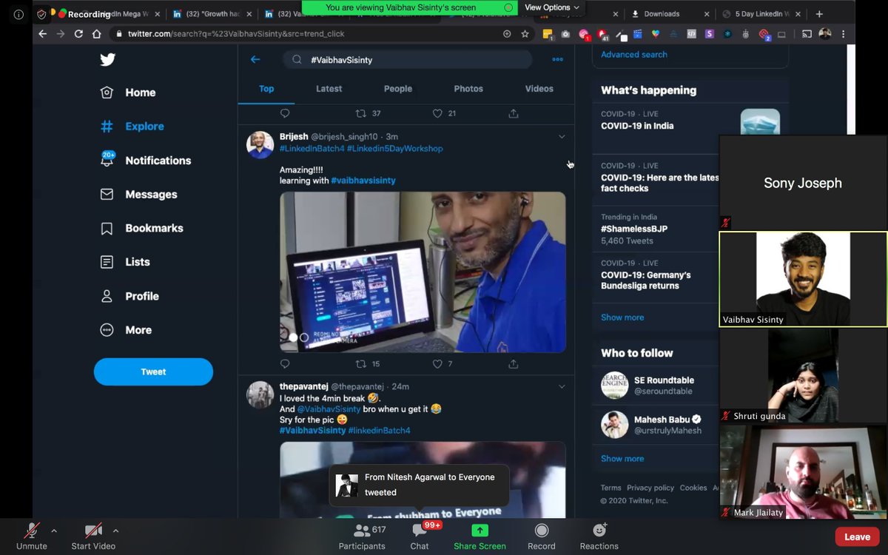Open audio options arrow beside Unmute
Viewport: 888px width, 555px height.
pos(53,530)
